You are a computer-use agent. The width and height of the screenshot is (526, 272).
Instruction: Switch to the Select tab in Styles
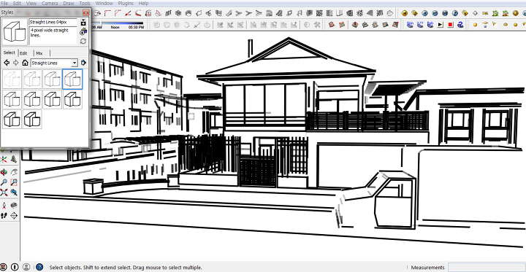click(9, 53)
